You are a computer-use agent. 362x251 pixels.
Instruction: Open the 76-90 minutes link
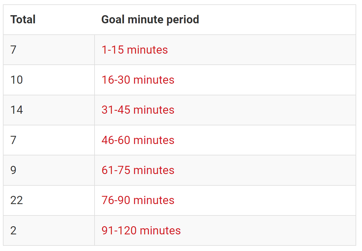tap(138, 200)
